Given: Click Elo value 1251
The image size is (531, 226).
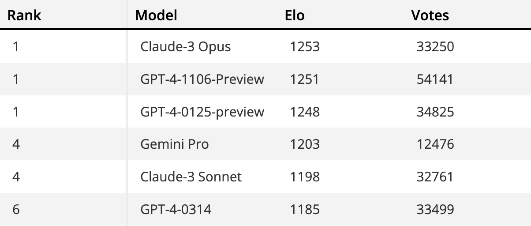Looking at the screenshot, I should click(x=304, y=79).
